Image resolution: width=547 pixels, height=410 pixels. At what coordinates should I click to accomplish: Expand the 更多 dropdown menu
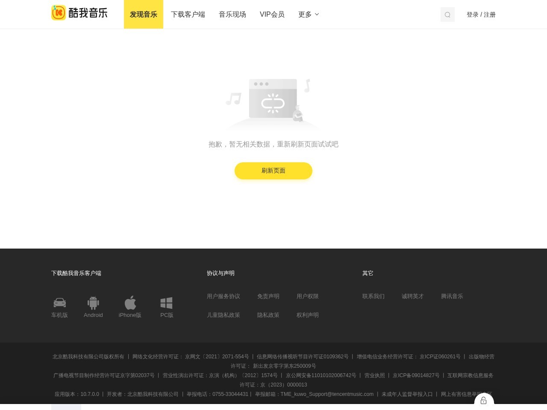[308, 14]
